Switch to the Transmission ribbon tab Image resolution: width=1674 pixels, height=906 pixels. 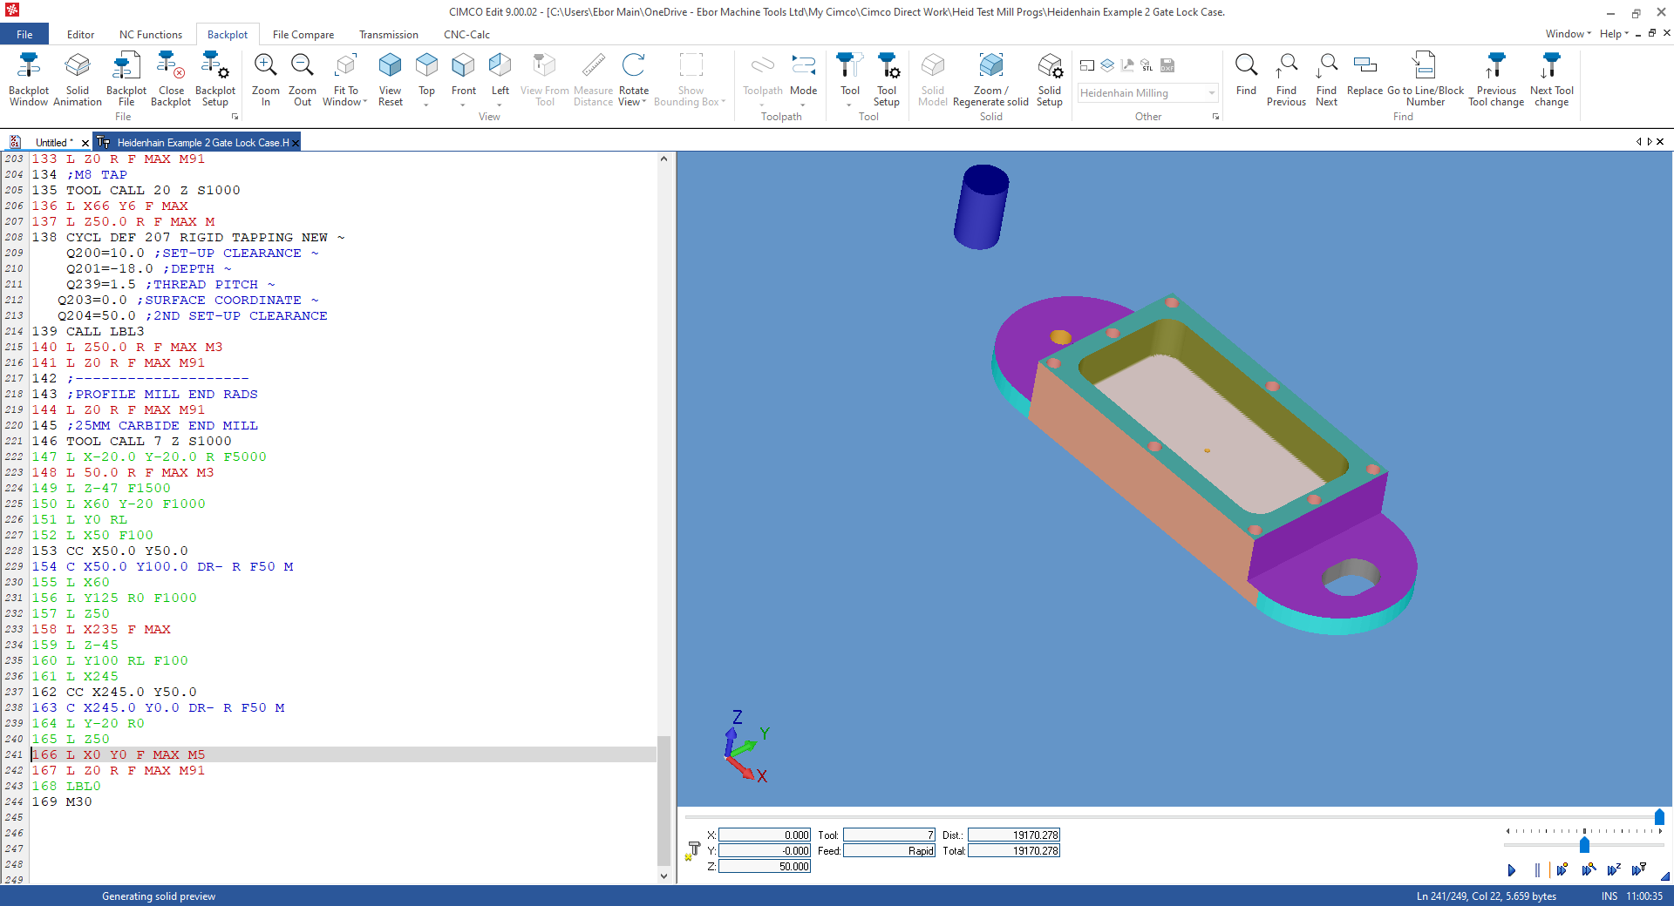pos(389,35)
